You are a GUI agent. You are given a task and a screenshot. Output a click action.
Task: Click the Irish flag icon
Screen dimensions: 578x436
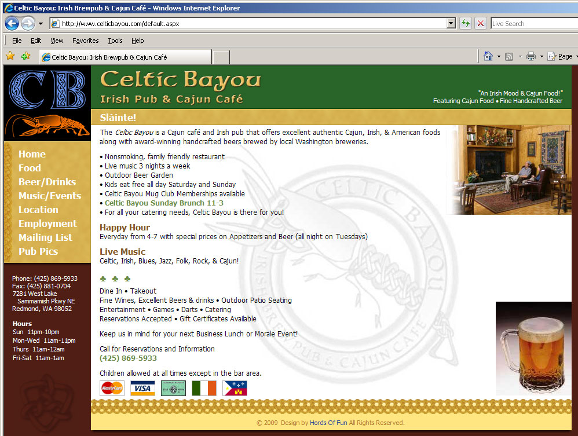[x=204, y=388]
